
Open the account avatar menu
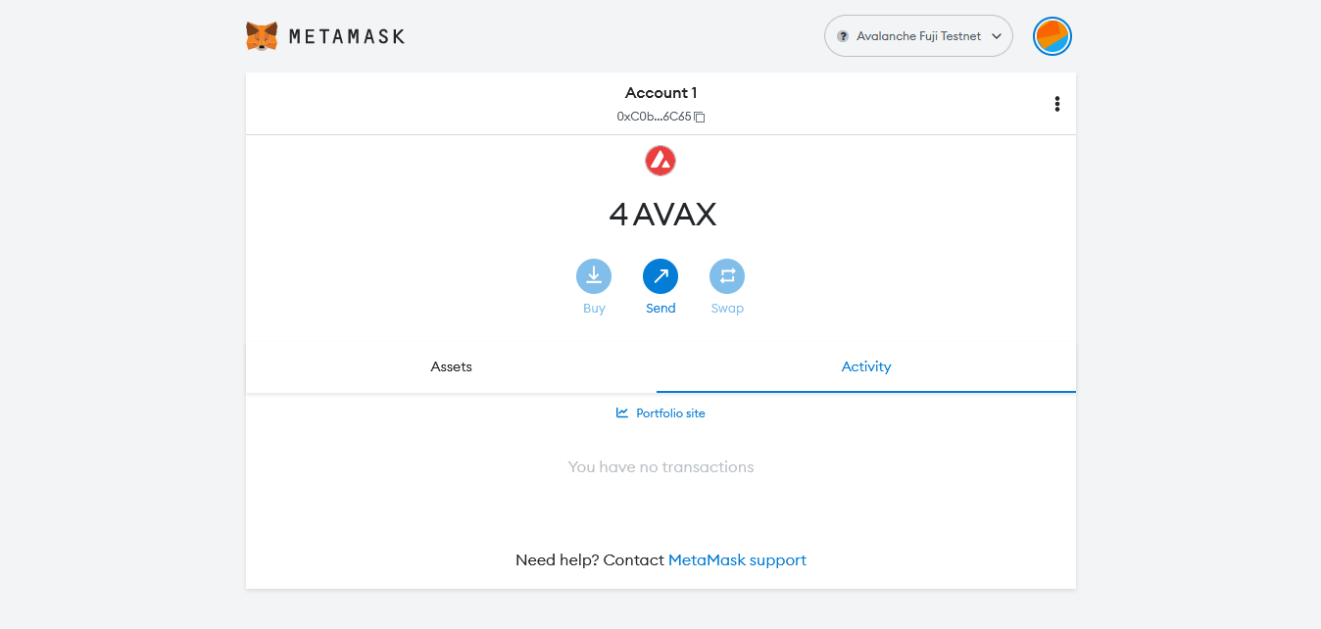point(1052,36)
